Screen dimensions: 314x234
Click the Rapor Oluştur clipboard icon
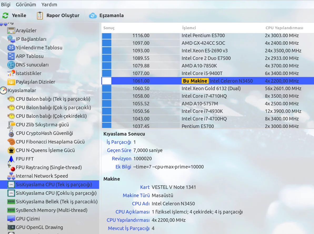click(x=40, y=16)
